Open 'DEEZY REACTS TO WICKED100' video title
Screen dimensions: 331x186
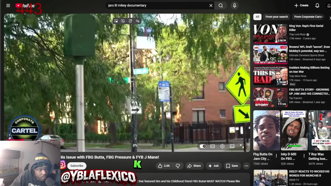tap(309, 174)
